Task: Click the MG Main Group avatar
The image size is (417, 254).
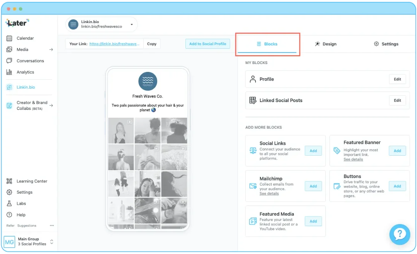Action: click(x=10, y=242)
